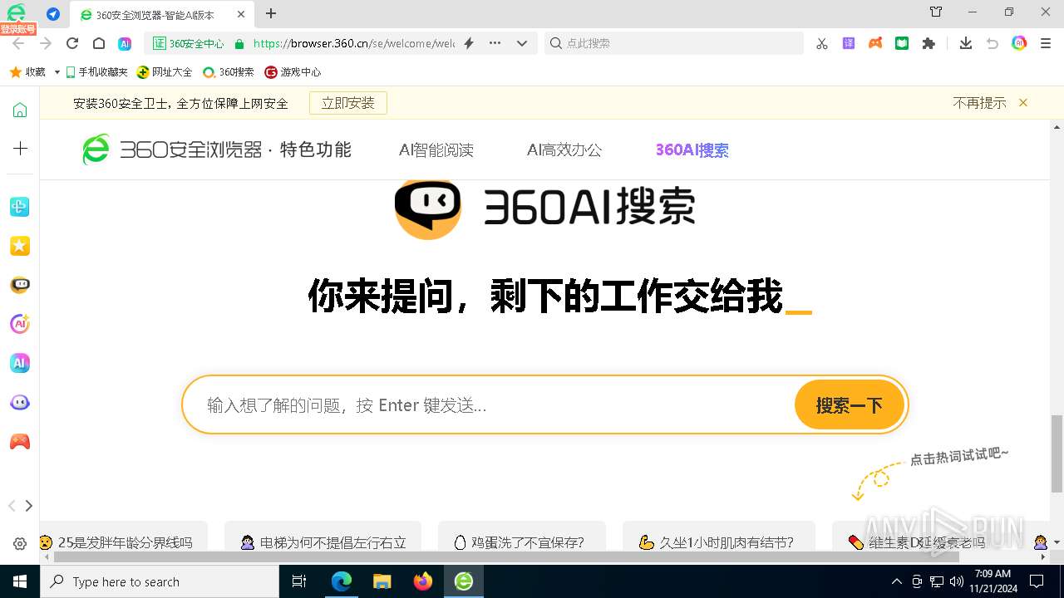Open the 360AI search robot sidebar icon

(x=20, y=285)
